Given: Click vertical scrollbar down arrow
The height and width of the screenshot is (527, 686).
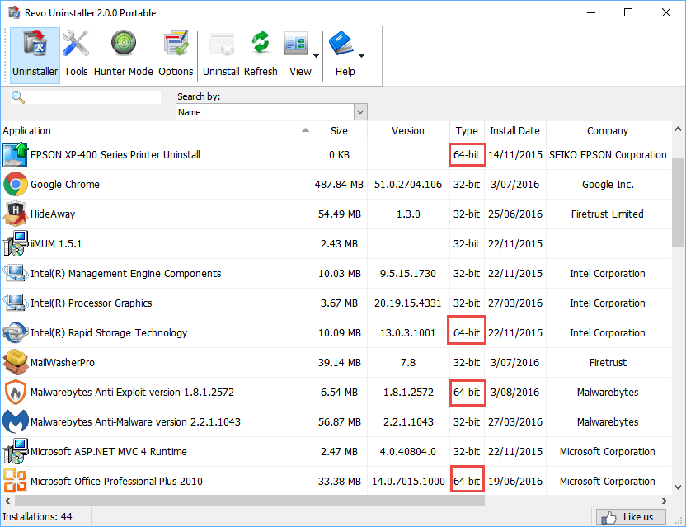Looking at the screenshot, I should [678, 487].
